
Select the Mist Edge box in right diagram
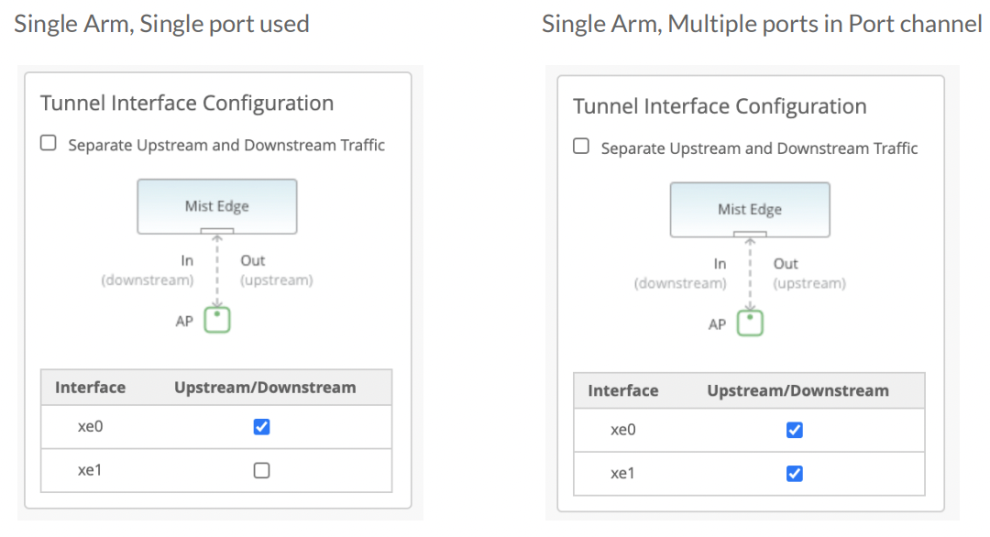750,209
